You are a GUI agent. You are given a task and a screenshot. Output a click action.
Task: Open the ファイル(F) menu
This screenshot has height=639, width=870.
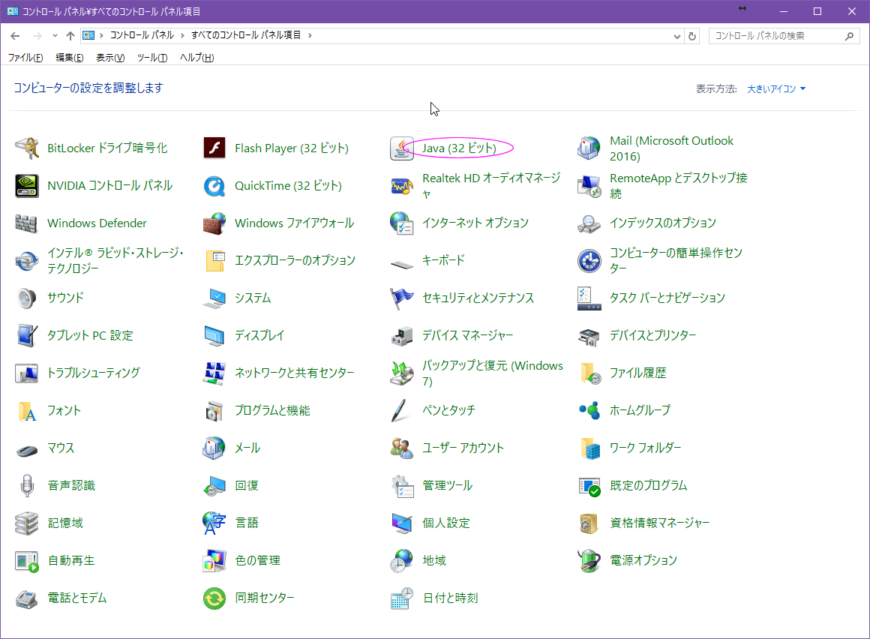point(25,58)
